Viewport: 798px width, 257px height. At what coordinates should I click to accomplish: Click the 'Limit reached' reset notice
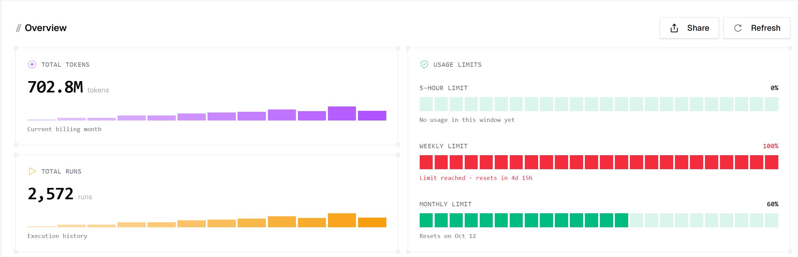click(476, 178)
